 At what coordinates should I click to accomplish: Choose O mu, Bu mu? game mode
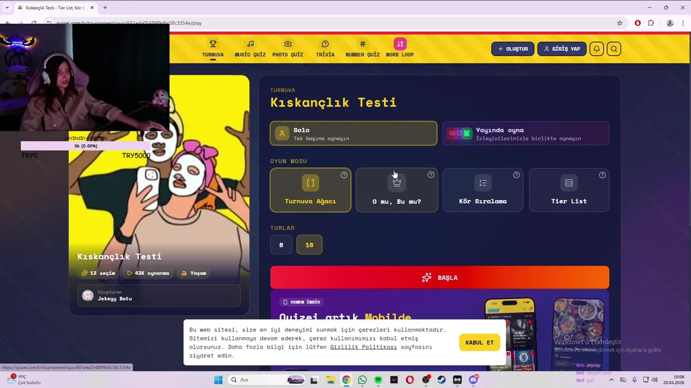(397, 190)
